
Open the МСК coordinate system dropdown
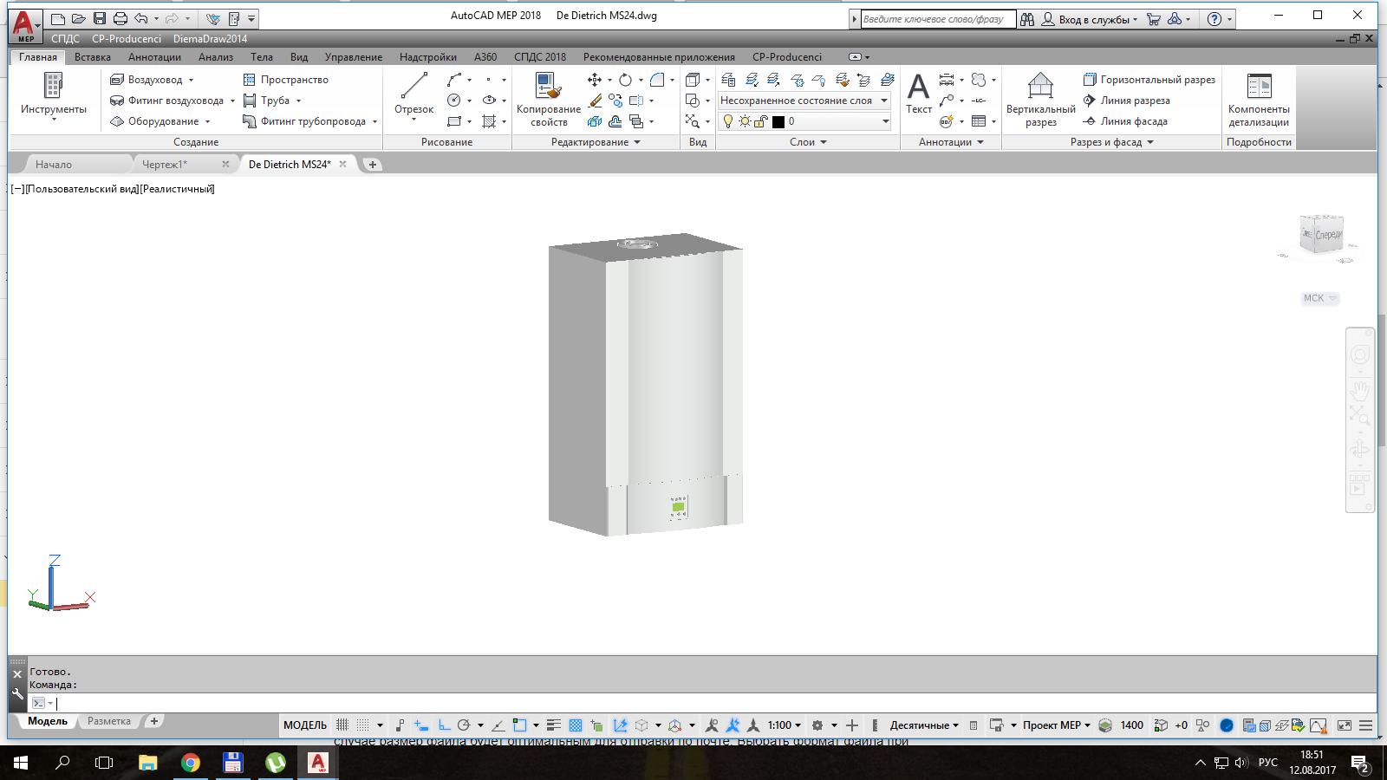tap(1320, 298)
